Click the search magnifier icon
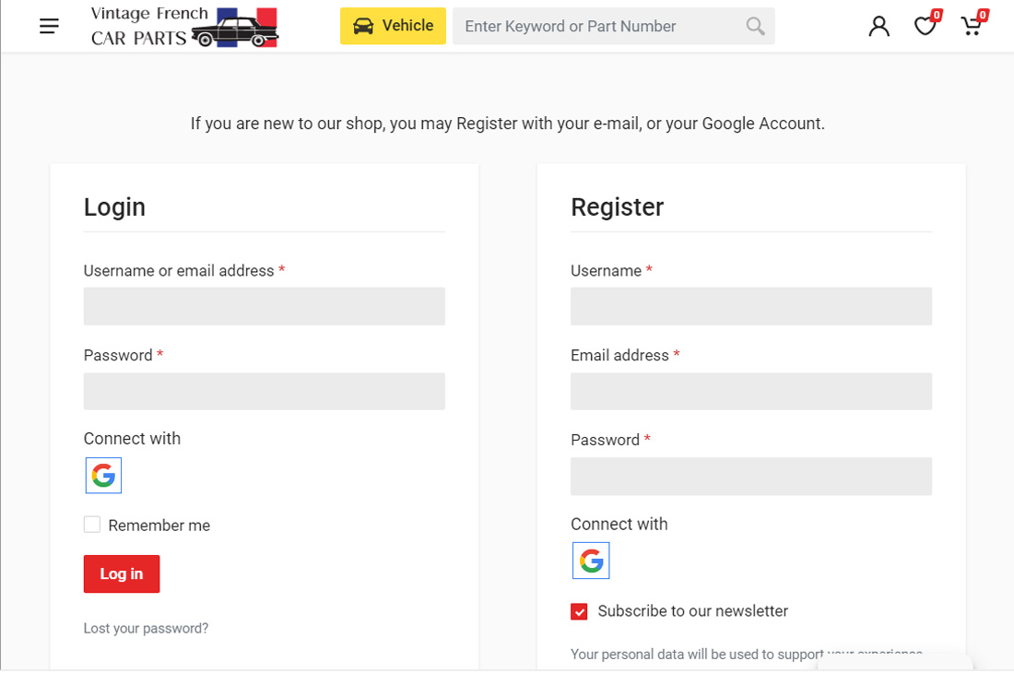Screen dimensions: 1014x673 click(755, 26)
